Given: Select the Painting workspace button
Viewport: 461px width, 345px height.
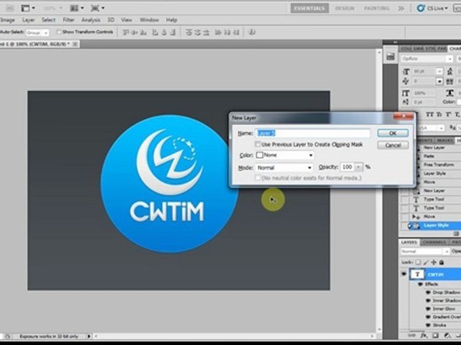Looking at the screenshot, I should (x=376, y=8).
